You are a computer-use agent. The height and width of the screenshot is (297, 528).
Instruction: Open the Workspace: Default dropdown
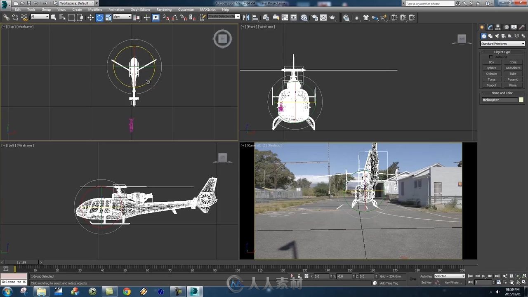[x=76, y=3]
